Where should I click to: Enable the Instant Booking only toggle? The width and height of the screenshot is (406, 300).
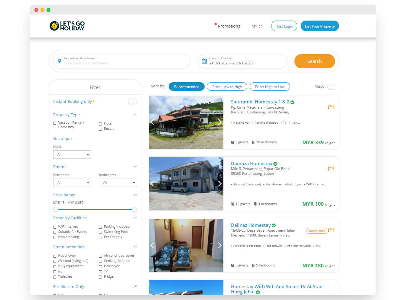[132, 102]
